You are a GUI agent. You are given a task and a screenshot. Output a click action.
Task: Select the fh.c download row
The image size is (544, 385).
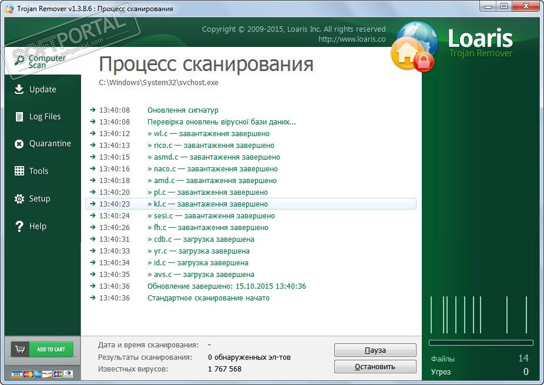tap(250, 228)
